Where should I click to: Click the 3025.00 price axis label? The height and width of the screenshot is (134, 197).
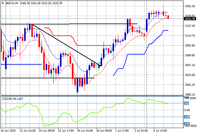[x=190, y=75]
